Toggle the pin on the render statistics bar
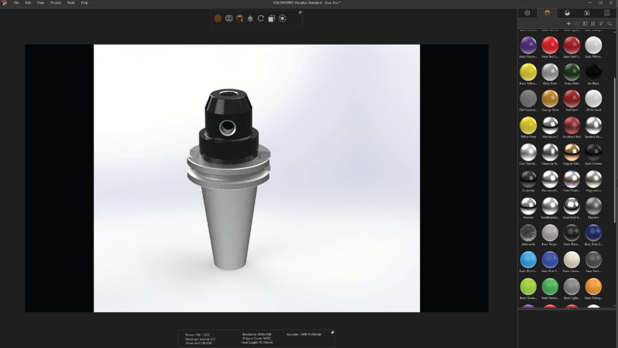The image size is (618, 348). point(332,332)
